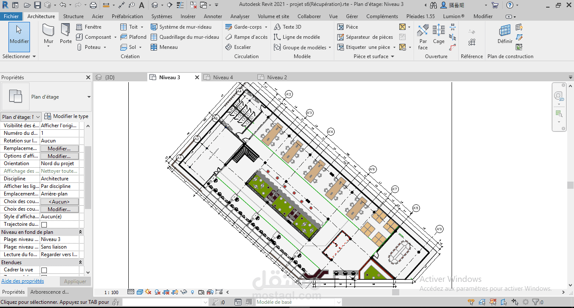Select the Escalier stair tool

click(238, 47)
